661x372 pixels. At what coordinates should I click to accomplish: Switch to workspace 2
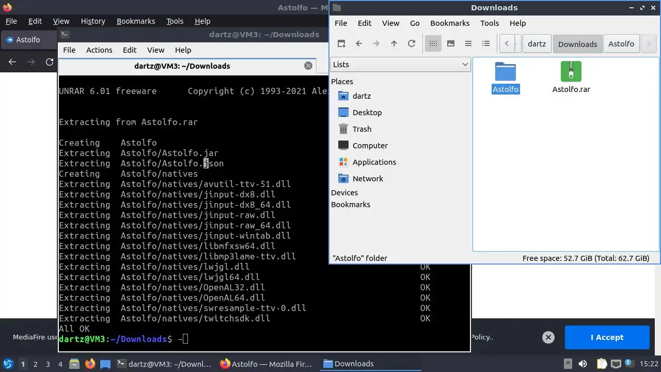pyautogui.click(x=36, y=364)
